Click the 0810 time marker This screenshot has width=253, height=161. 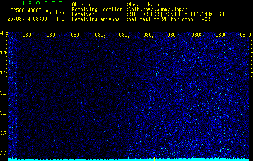[x=245, y=35]
